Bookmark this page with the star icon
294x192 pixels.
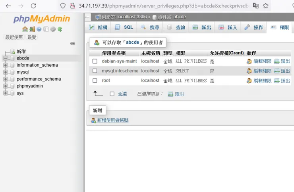(x=265, y=6)
